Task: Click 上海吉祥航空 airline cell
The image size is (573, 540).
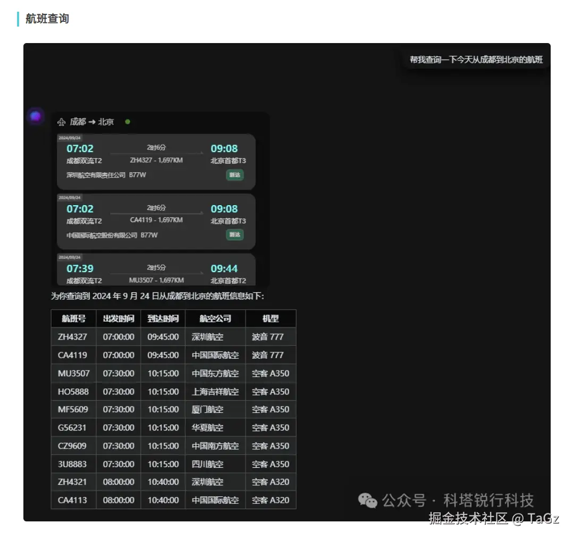Action: click(215, 392)
